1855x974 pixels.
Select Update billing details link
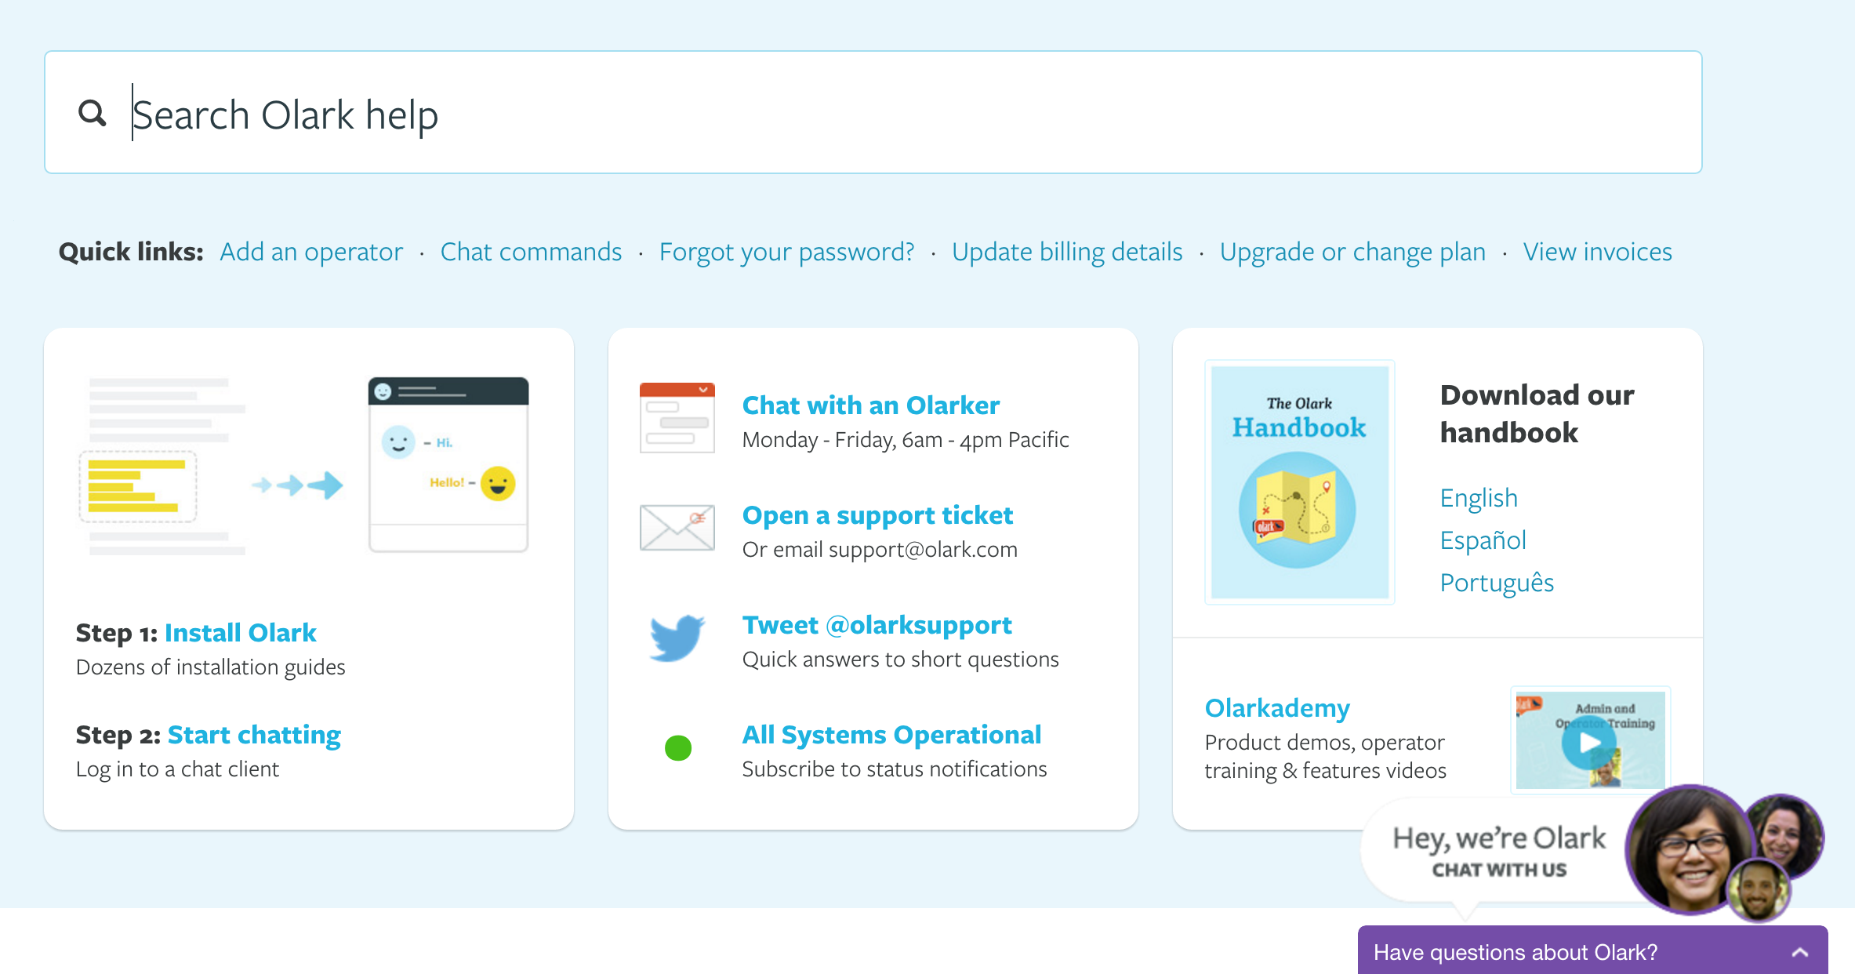(x=1066, y=252)
